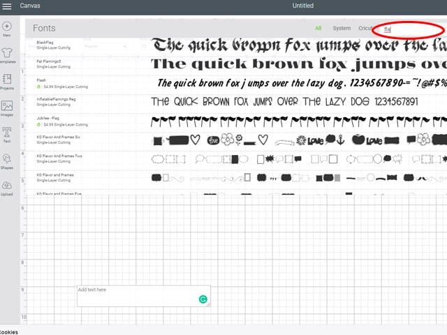Click the Frames Two outline shapes preview
The height and width of the screenshot is (335, 447).
click(299, 159)
